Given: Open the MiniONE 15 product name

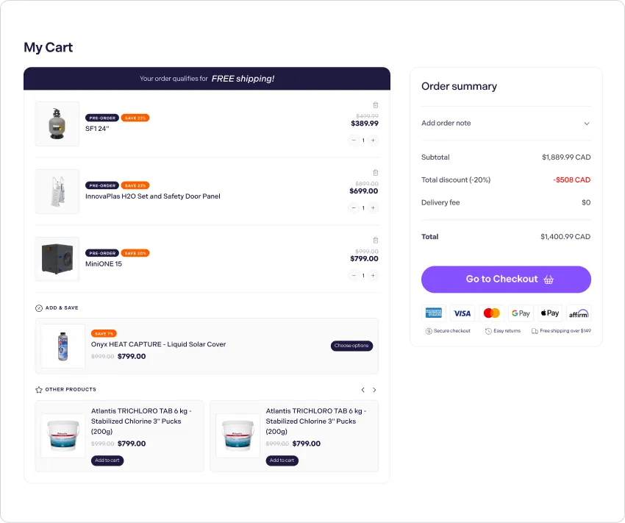Looking at the screenshot, I should [x=104, y=264].
